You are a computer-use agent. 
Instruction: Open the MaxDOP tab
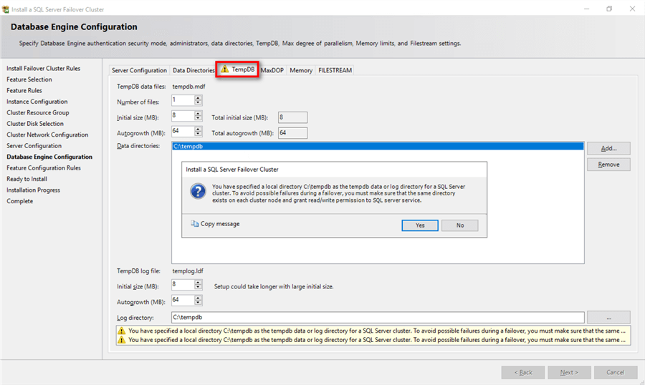click(272, 70)
